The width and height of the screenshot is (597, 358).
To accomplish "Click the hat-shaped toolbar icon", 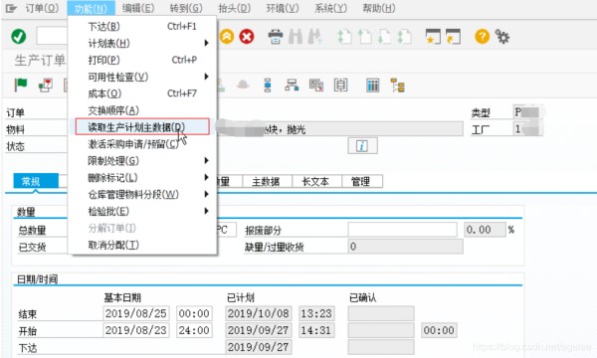I will pos(243,85).
